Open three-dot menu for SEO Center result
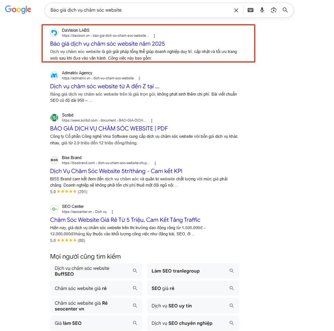334x331 pixels. click(x=112, y=212)
